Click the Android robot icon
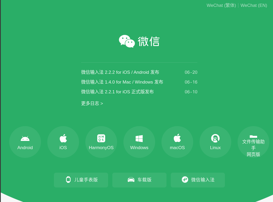 pos(25,139)
